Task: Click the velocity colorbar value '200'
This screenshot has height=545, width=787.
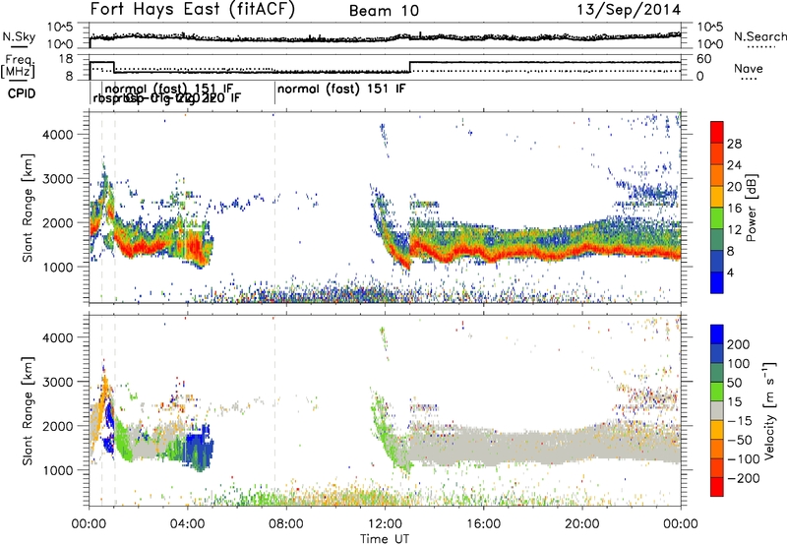Action: 739,344
